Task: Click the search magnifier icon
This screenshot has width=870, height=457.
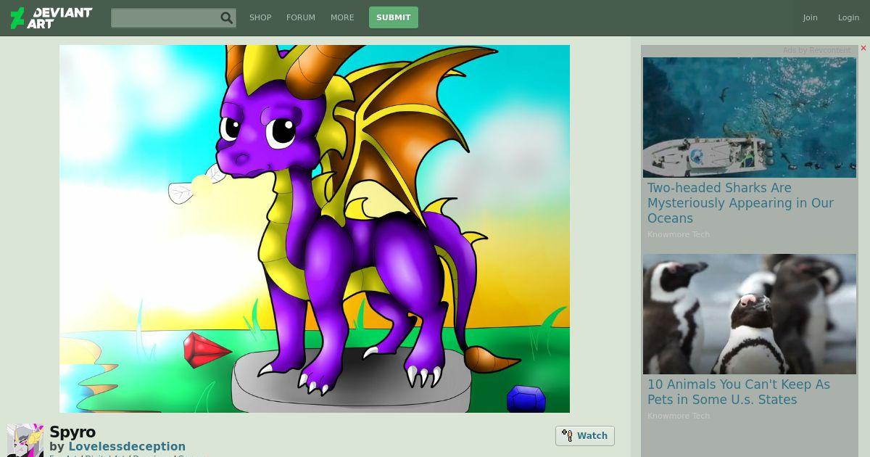Action: tap(227, 18)
